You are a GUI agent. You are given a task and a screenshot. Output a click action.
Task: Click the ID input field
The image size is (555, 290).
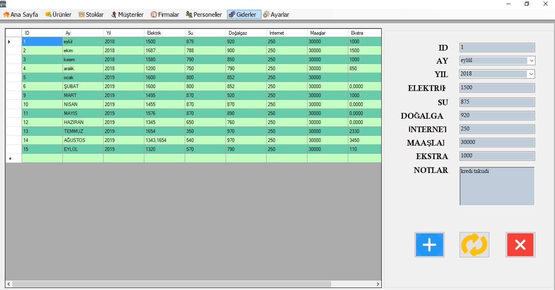[497, 47]
